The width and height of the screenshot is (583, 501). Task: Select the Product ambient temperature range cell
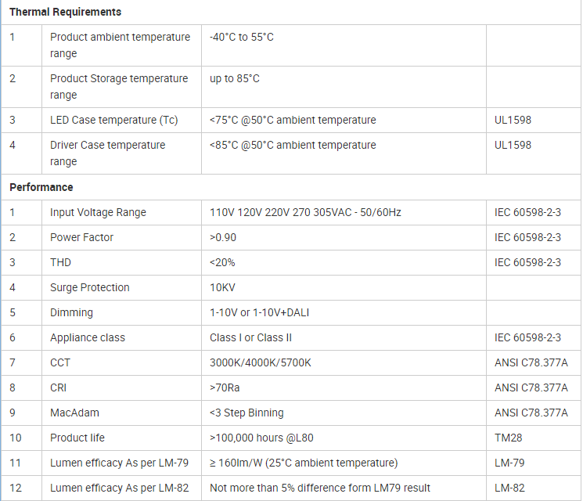coord(120,45)
